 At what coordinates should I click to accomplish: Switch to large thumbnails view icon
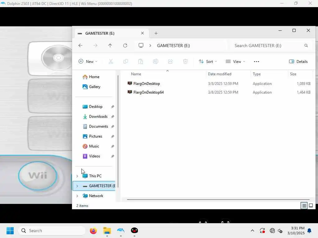pyautogui.click(x=311, y=206)
